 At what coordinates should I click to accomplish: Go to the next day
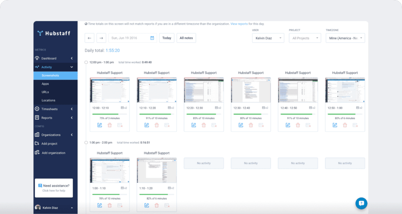tap(101, 38)
